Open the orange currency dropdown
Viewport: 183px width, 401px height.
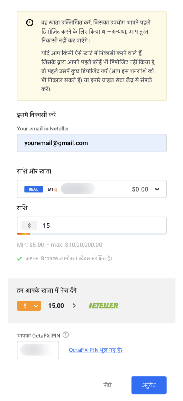pyautogui.click(x=29, y=305)
